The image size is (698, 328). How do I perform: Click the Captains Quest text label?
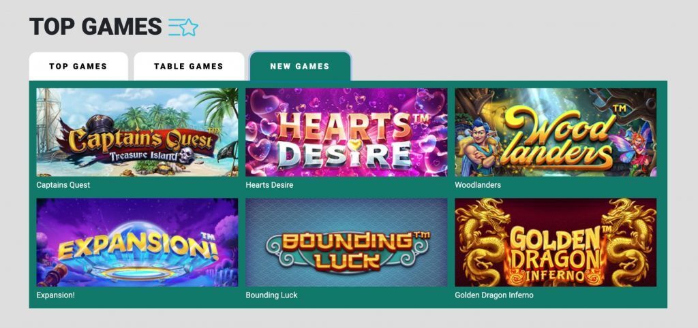point(63,185)
